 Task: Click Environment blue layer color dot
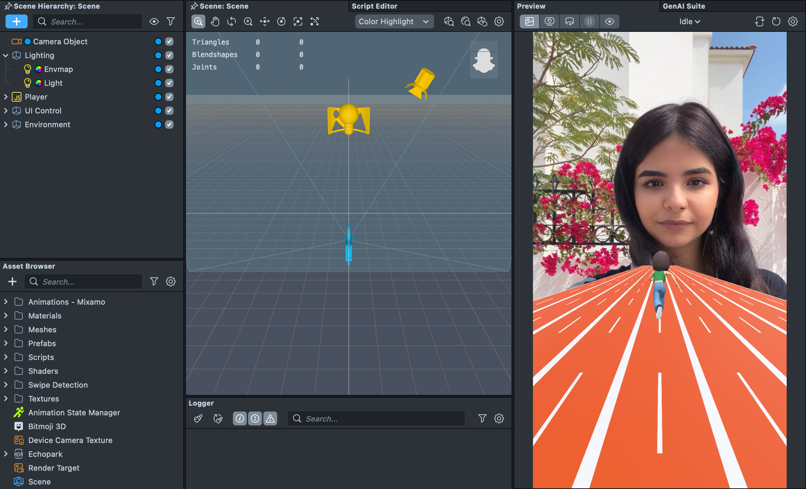(158, 124)
